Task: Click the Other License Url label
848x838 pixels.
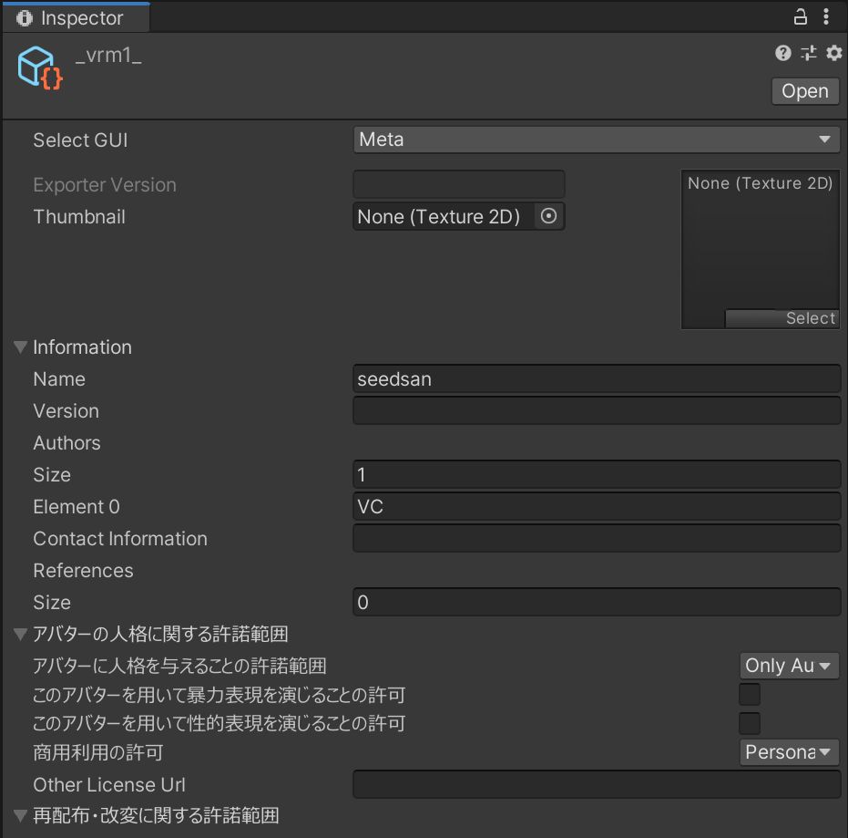Action: point(109,784)
